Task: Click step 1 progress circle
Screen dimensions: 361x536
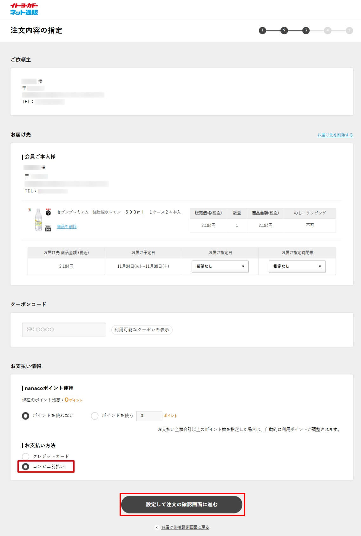Action: 262,30
